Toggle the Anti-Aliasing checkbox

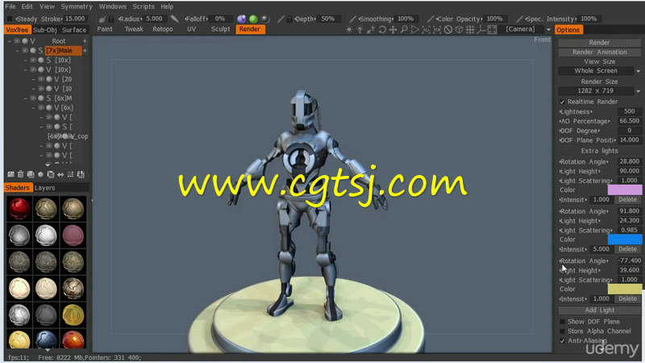pos(562,340)
